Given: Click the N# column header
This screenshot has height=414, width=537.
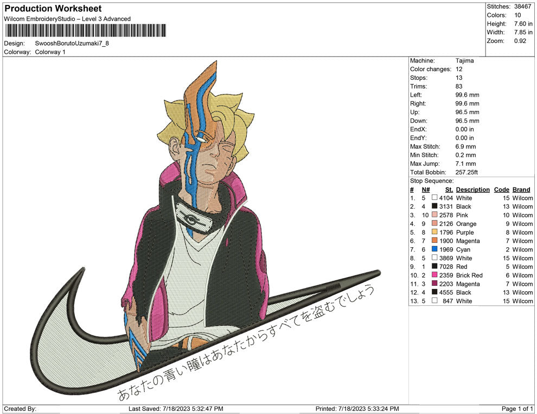Looking at the screenshot, I should coord(426,190).
